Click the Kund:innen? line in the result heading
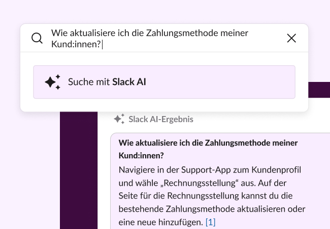The image size is (330, 229). (143, 154)
